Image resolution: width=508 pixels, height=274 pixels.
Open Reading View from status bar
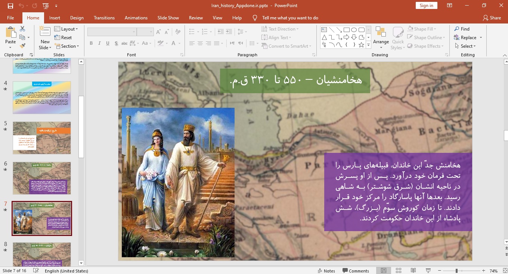point(413,271)
